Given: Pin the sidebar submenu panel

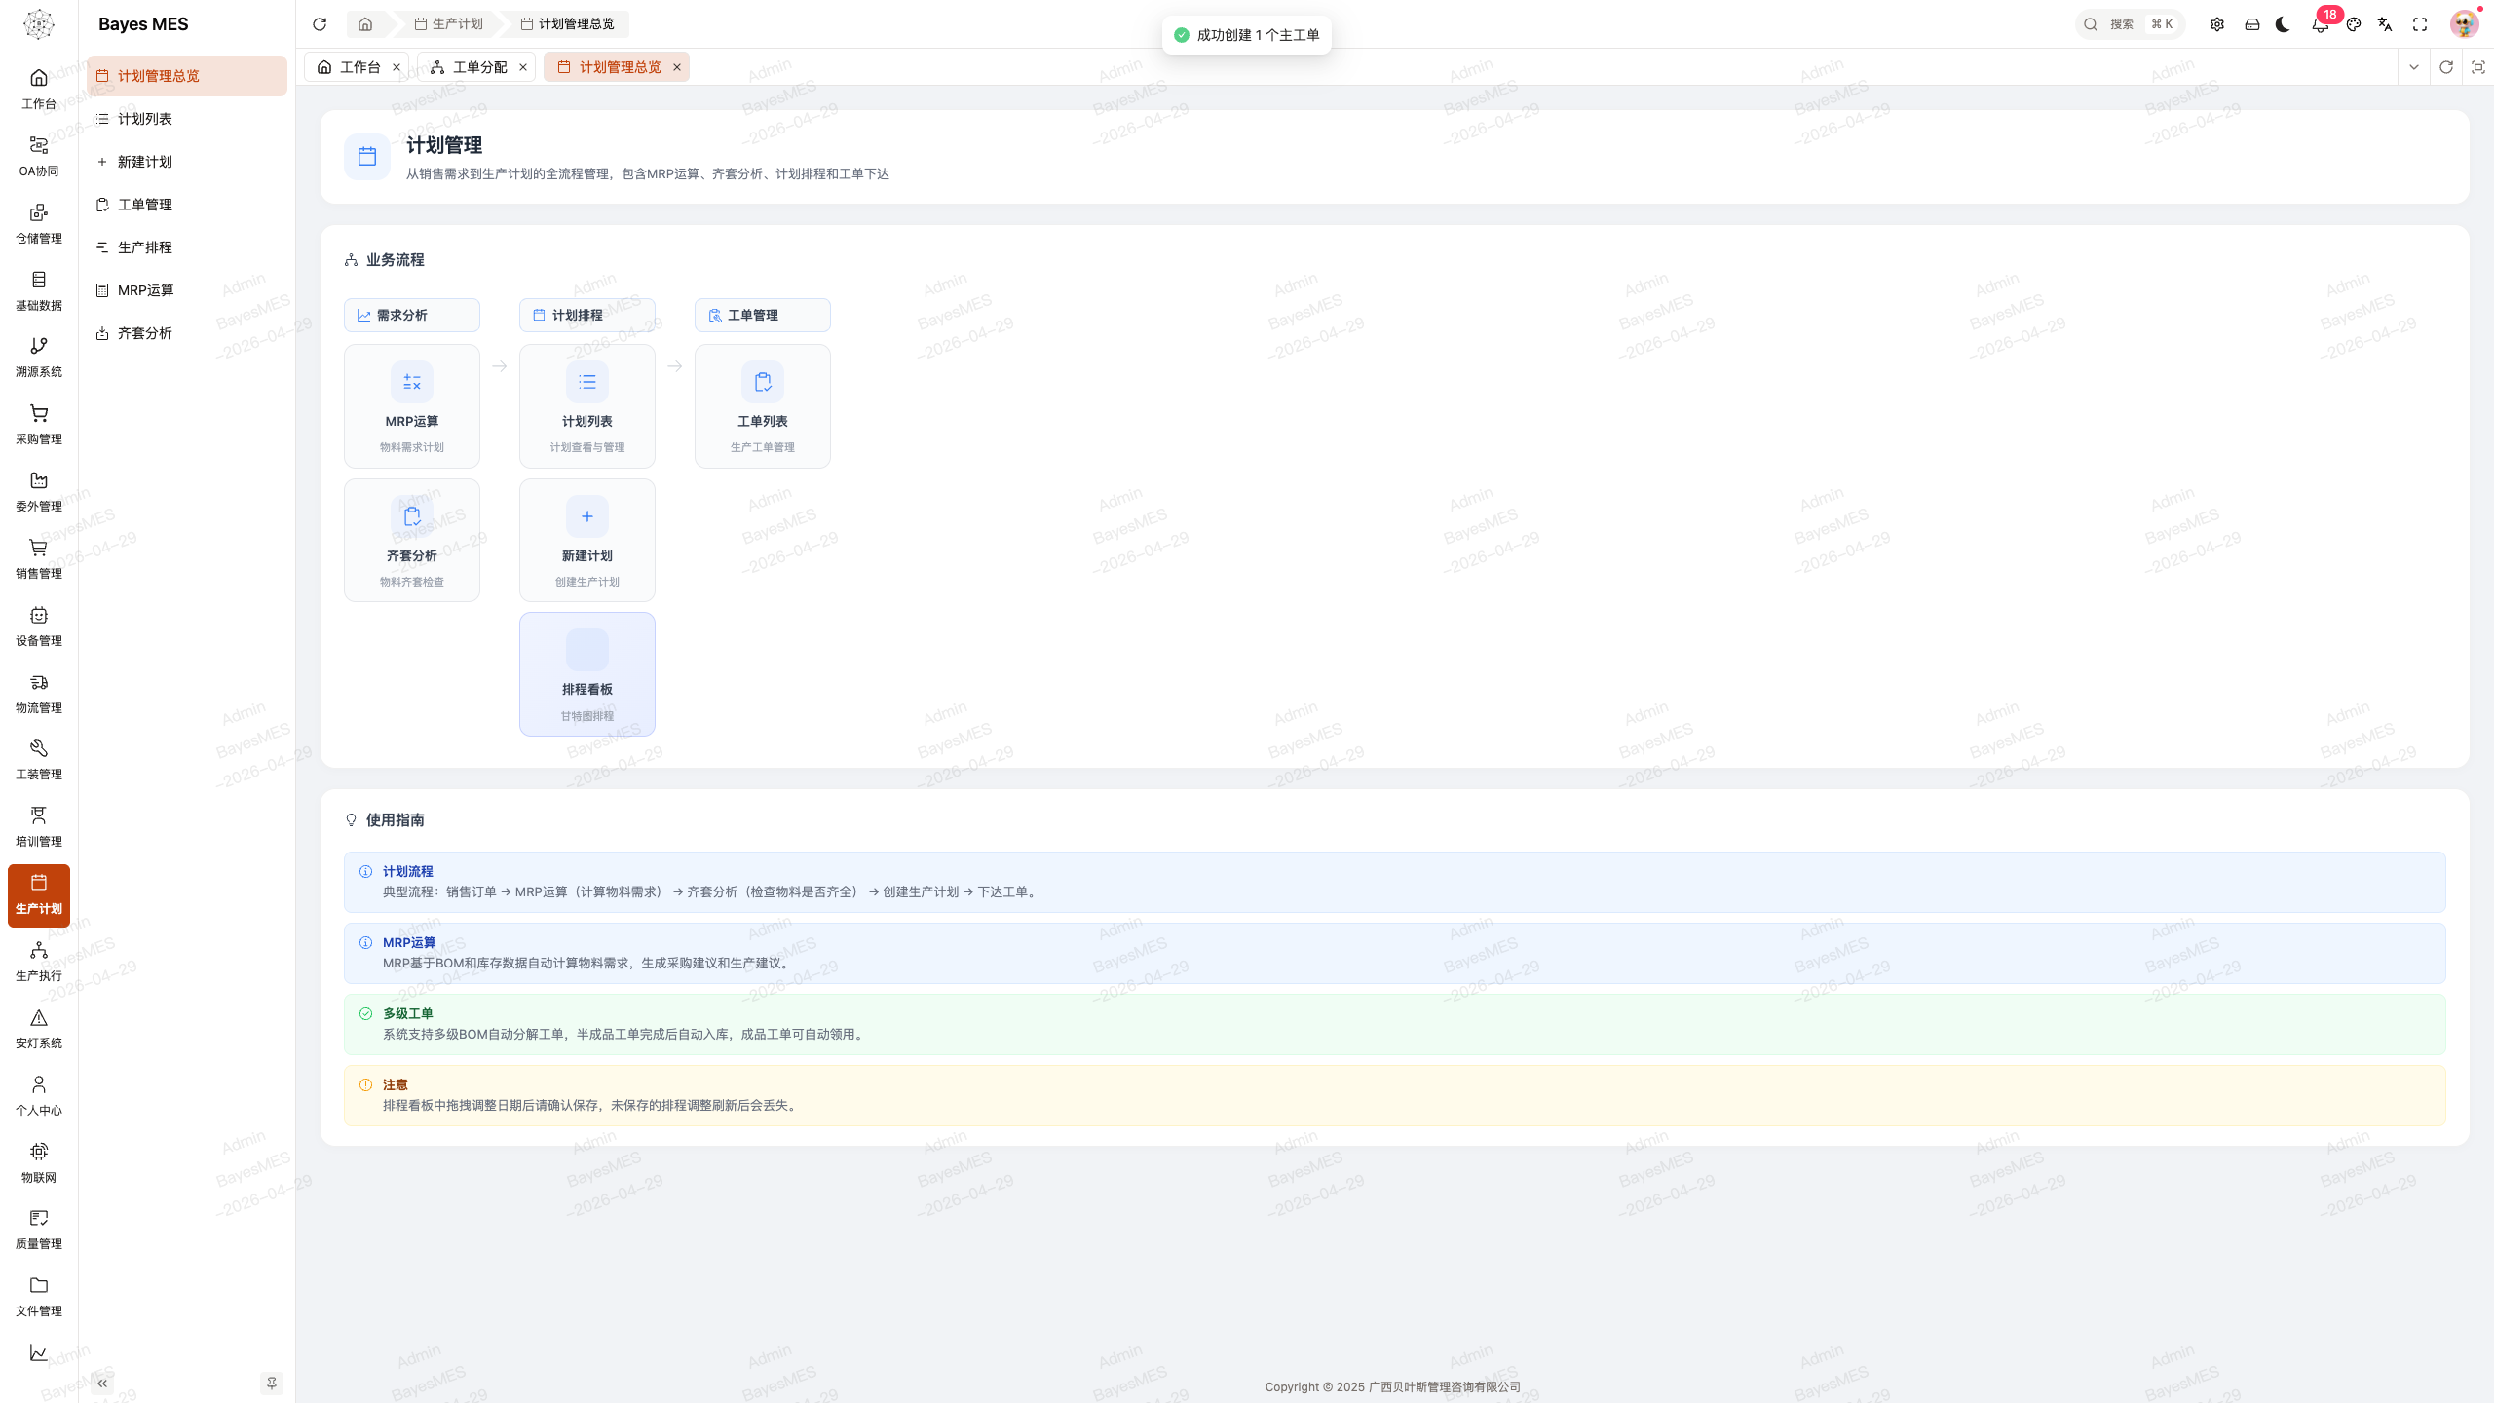Looking at the screenshot, I should point(272,1384).
